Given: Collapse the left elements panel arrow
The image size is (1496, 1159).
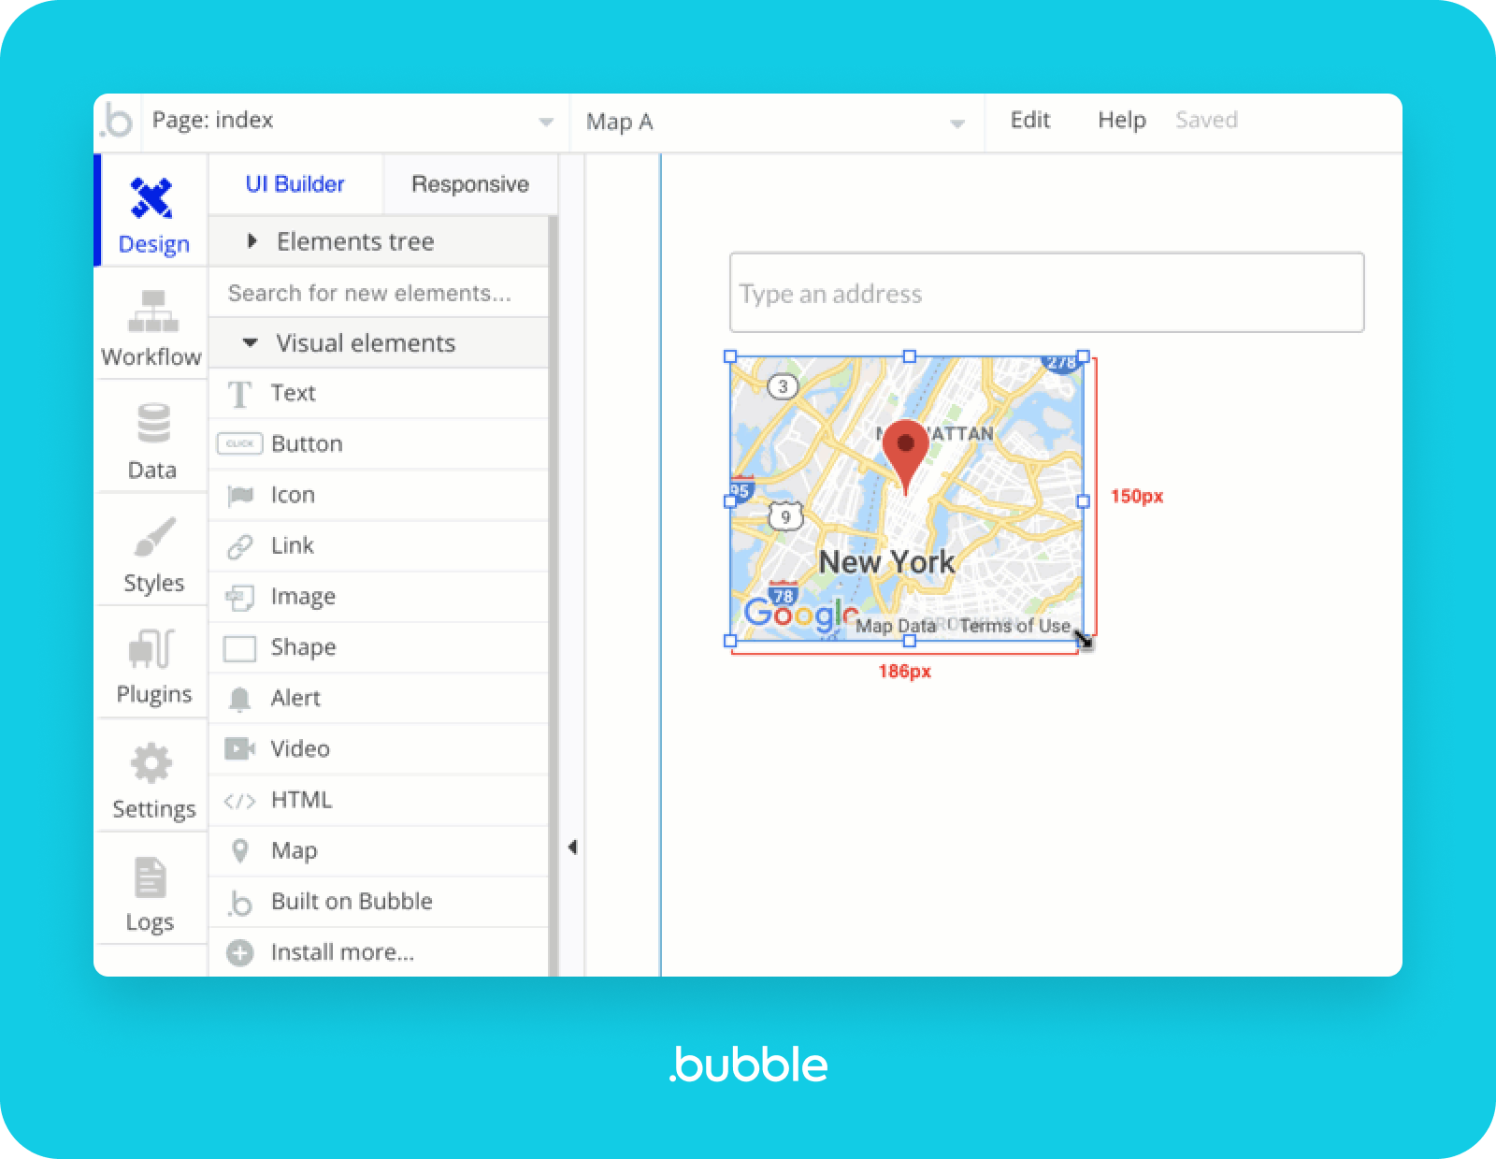Looking at the screenshot, I should point(572,848).
